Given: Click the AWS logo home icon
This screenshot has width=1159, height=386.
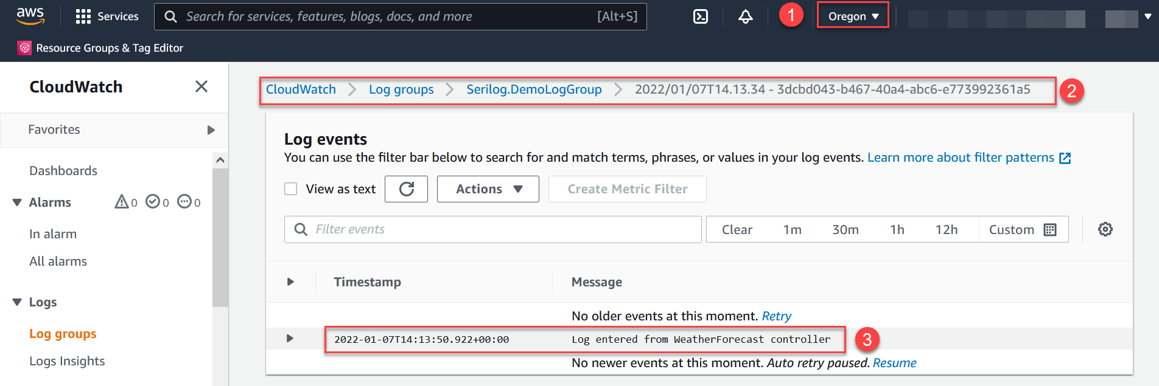Looking at the screenshot, I should 30,16.
